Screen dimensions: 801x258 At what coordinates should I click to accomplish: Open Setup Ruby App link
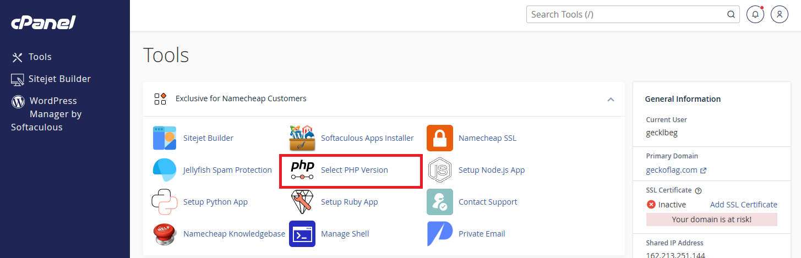pos(349,202)
